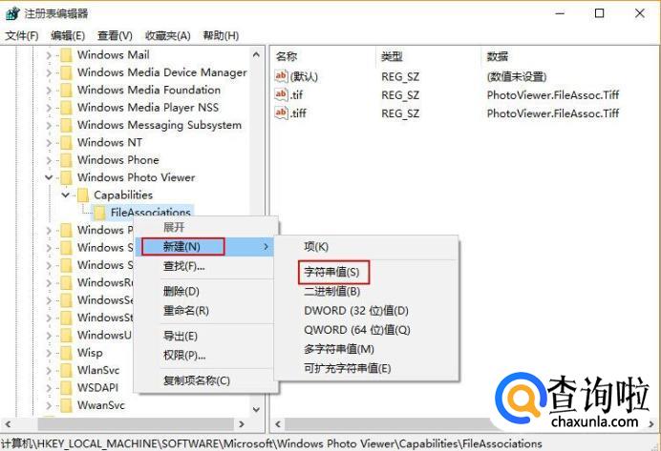Select the Windows Media Device Manager folder icon
Viewport: 661px width, 451px height.
[66, 72]
